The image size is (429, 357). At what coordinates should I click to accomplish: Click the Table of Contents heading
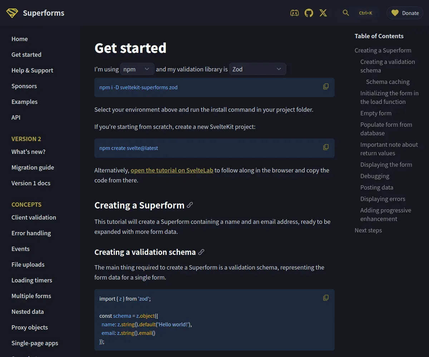point(379,36)
